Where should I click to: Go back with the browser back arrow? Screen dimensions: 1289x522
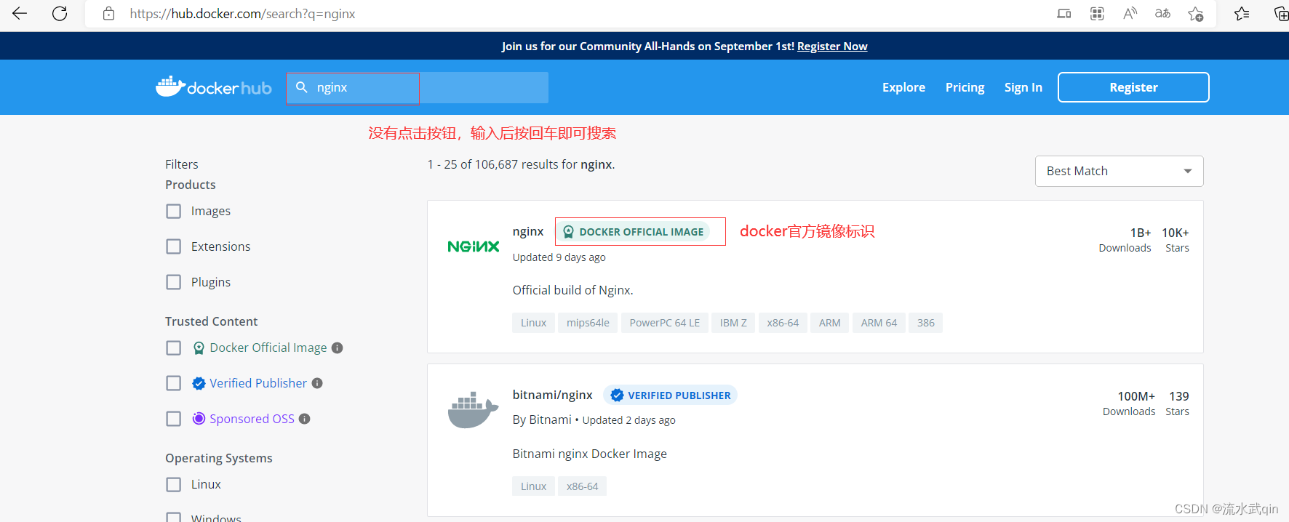click(x=20, y=13)
